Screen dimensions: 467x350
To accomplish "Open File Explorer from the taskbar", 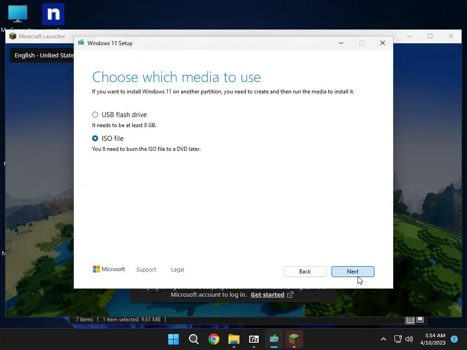I will (234, 339).
